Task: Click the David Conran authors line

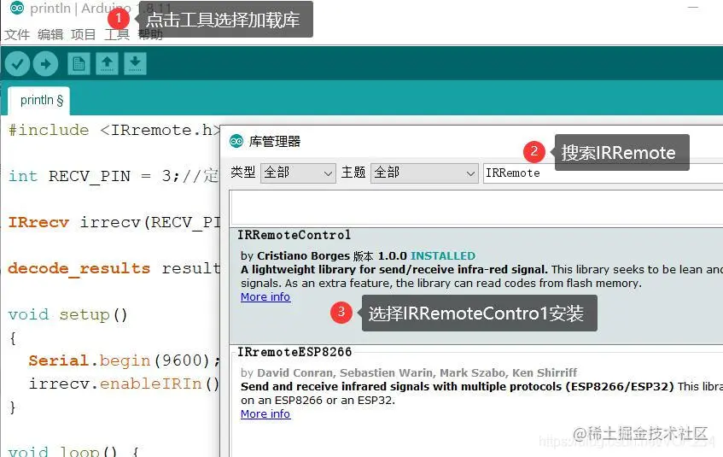Action: [x=409, y=372]
